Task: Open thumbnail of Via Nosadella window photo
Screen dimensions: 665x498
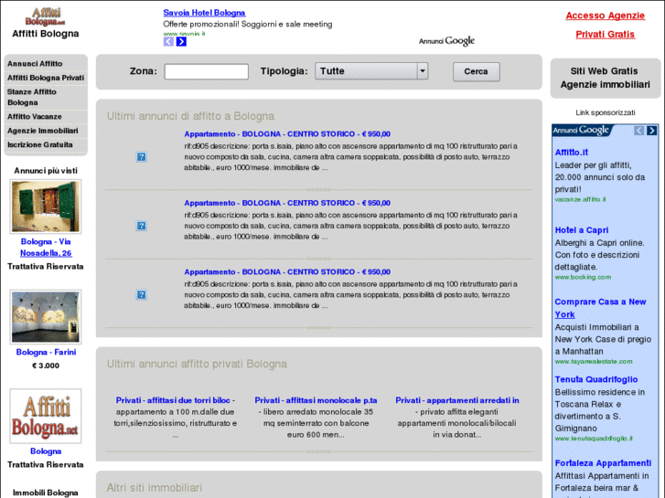Action: coord(46,207)
